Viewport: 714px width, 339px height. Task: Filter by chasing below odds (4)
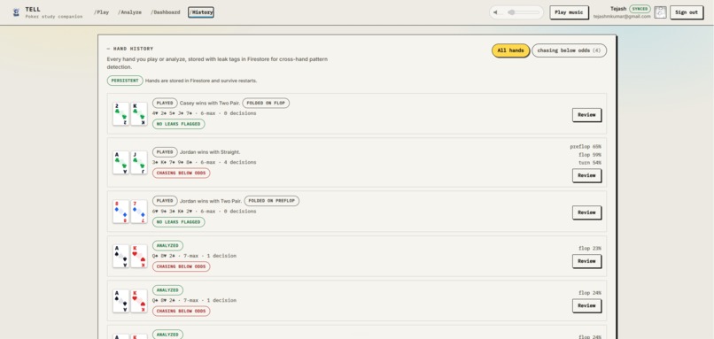(x=570, y=50)
